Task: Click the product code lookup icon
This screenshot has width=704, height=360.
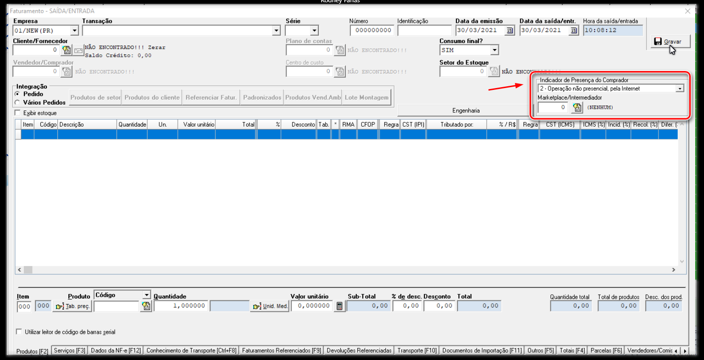Action: tap(146, 306)
